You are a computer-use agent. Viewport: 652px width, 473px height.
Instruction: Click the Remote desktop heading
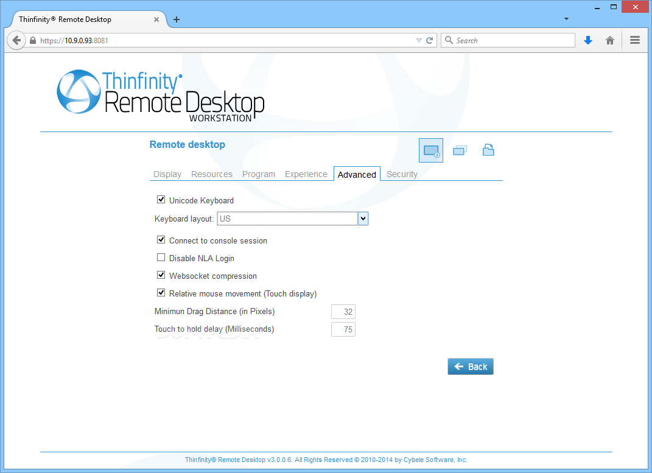click(187, 145)
